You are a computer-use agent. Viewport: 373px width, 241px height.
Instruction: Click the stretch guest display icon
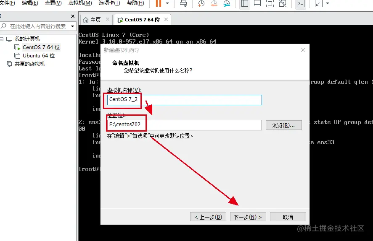[318, 3]
